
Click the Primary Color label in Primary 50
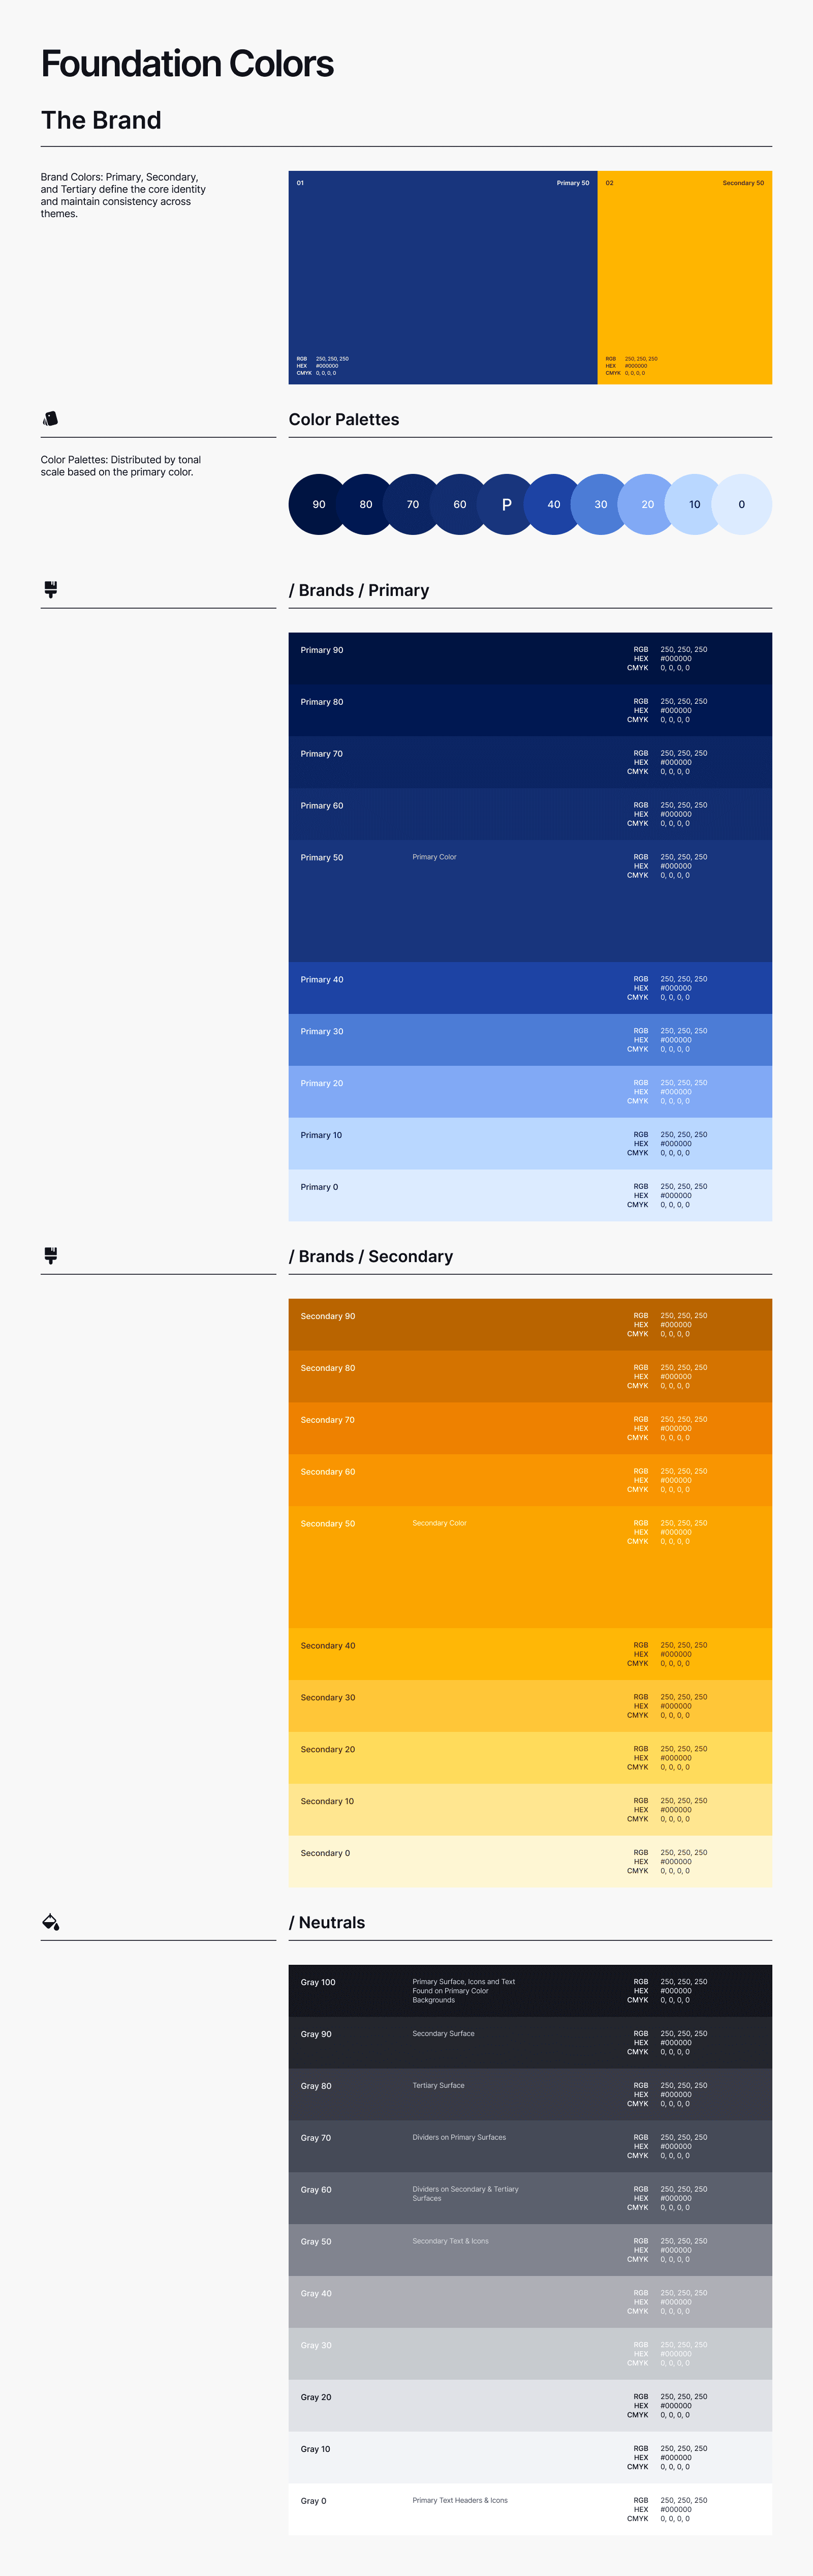434,857
